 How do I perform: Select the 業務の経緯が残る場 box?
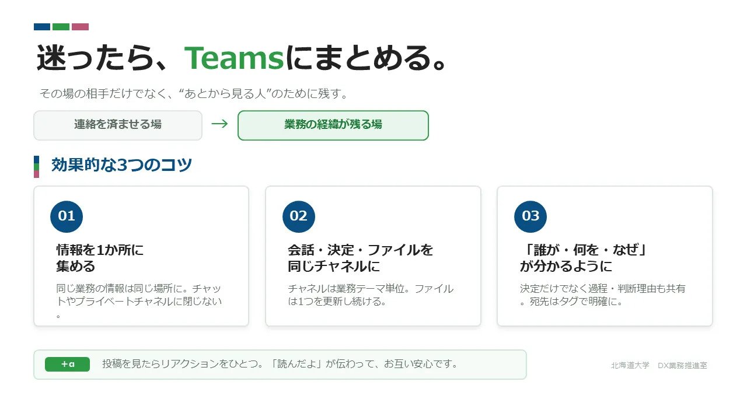333,125
